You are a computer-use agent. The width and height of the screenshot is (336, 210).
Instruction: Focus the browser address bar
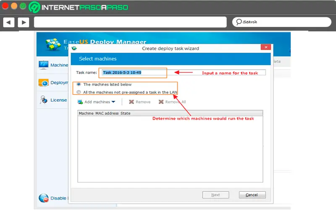coord(130,22)
